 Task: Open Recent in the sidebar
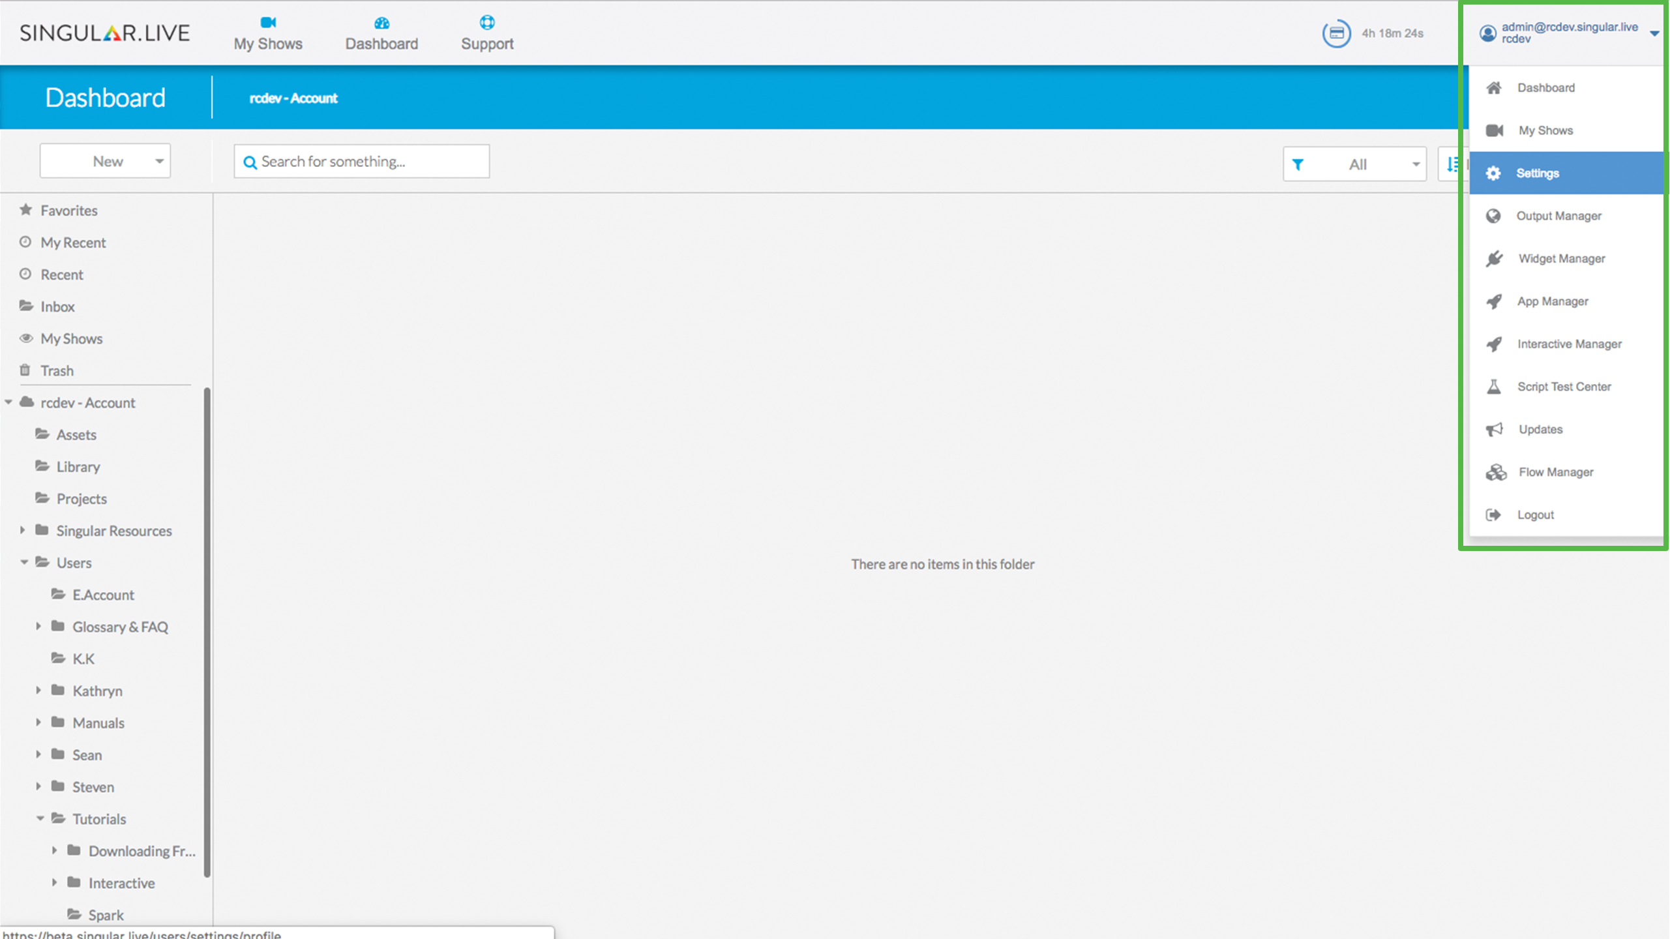click(62, 275)
